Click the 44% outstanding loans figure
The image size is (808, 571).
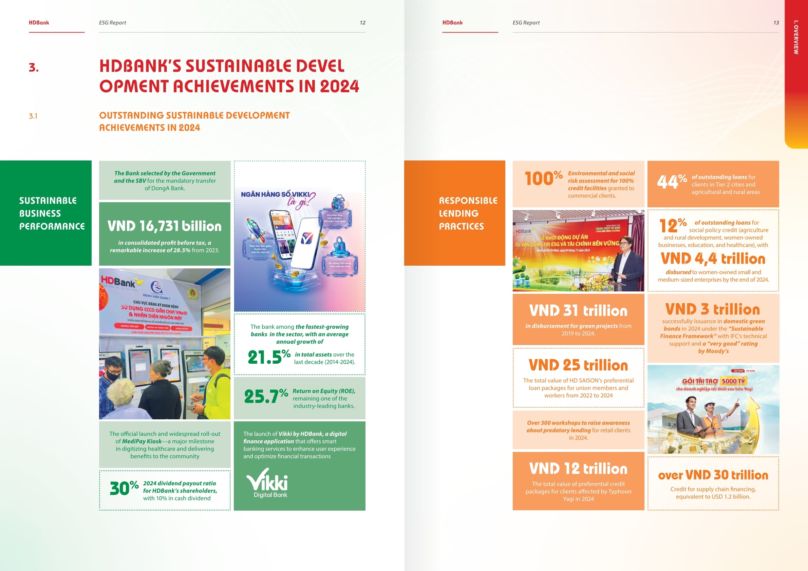click(x=672, y=182)
